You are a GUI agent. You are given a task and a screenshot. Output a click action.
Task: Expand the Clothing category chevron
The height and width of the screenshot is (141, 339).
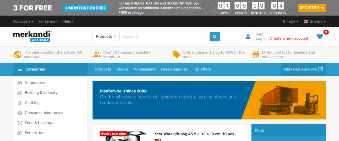click(84, 103)
